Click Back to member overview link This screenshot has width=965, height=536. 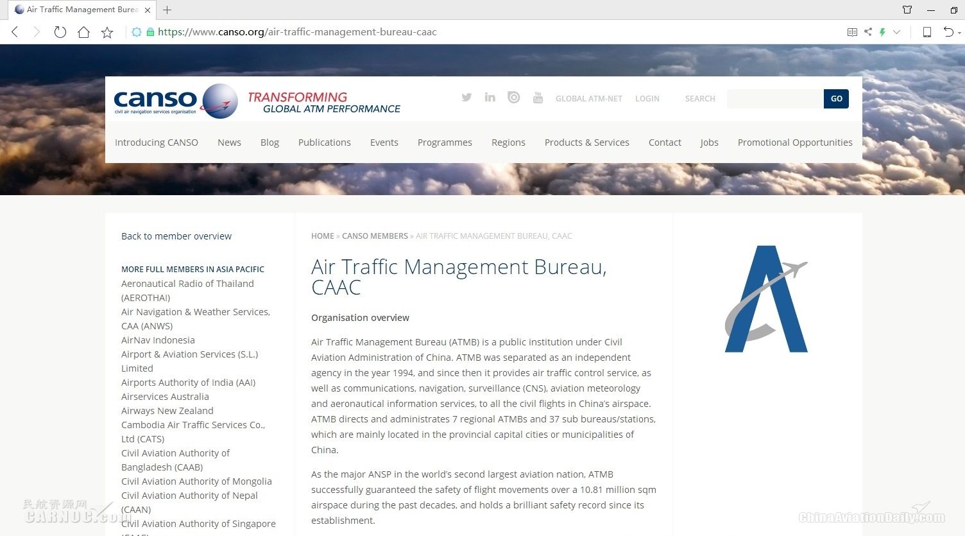(176, 236)
